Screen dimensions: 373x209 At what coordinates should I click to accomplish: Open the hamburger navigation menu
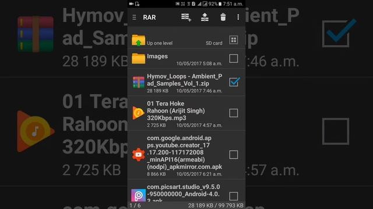(134, 17)
